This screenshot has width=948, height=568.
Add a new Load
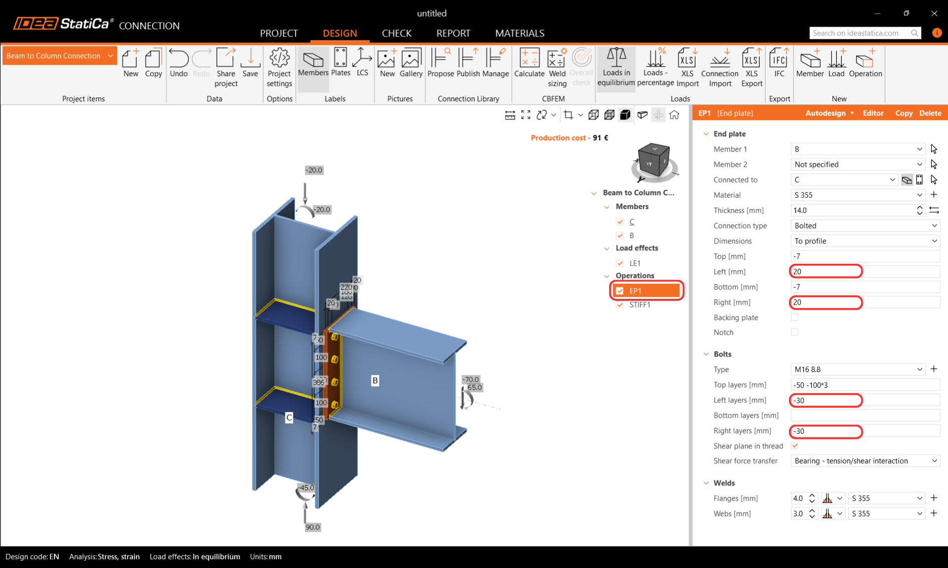click(836, 63)
